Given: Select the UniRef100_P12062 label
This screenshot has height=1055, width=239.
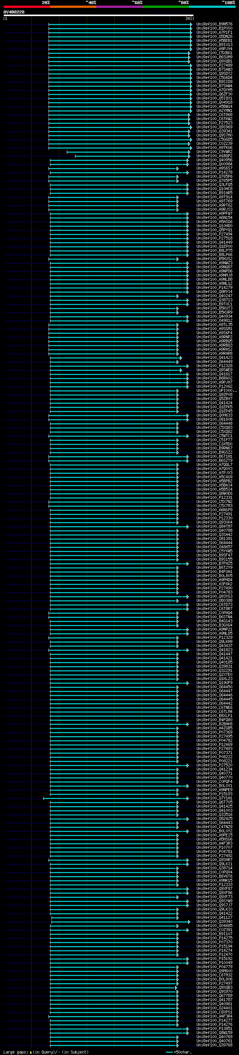Looking at the screenshot, I should [x=214, y=387].
